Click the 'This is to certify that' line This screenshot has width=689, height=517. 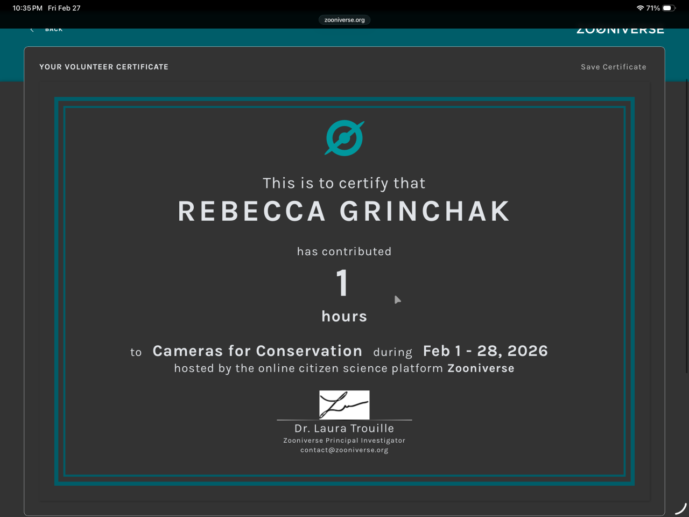[x=344, y=184]
